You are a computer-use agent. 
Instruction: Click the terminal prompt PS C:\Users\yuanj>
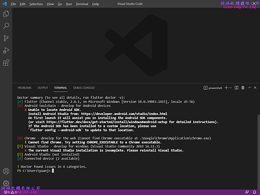tap(34, 171)
